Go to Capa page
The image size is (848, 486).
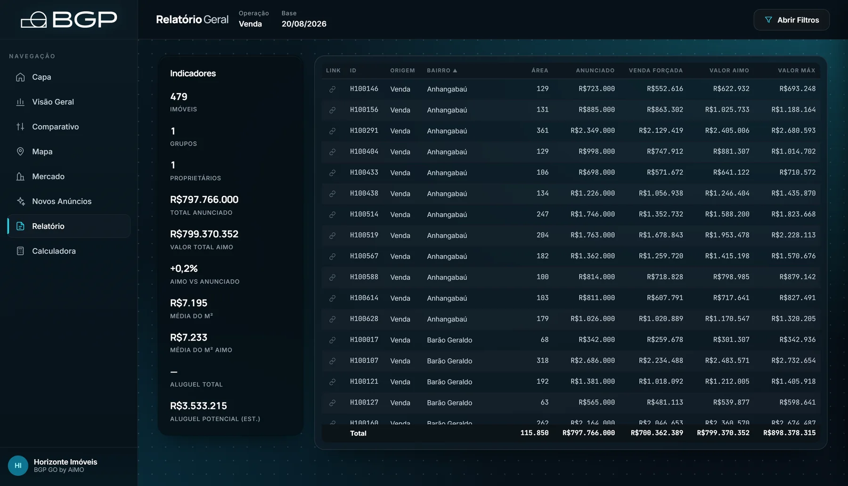pyautogui.click(x=69, y=77)
